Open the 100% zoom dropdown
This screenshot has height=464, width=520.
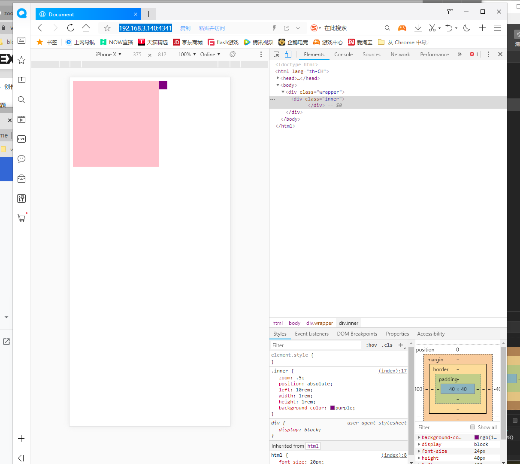[187, 55]
